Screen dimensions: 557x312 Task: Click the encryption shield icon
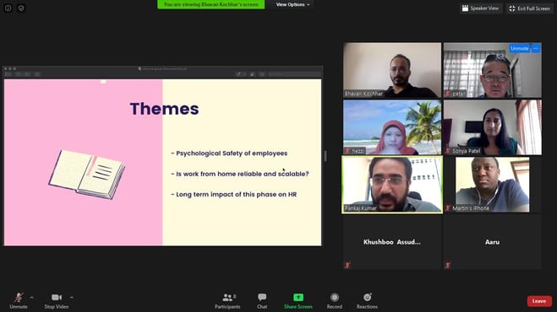[21, 8]
